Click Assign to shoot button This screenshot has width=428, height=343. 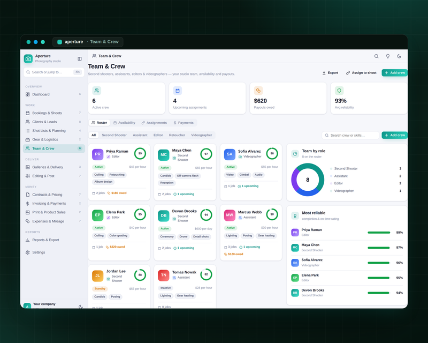tap(361, 72)
